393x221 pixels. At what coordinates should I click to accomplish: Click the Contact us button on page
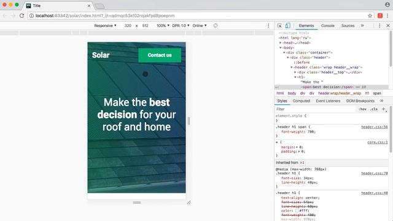coord(160,55)
